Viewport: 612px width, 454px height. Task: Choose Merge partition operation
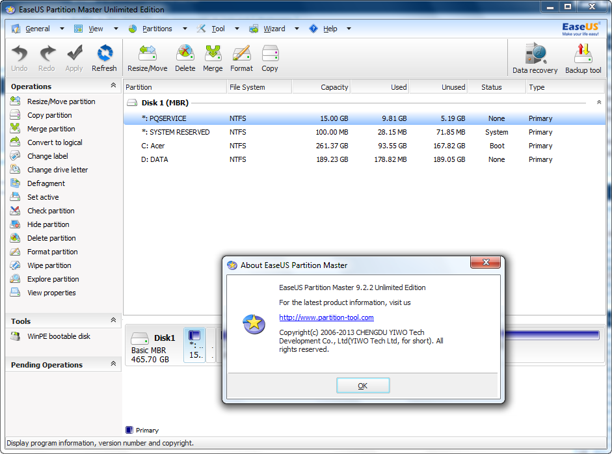(51, 129)
